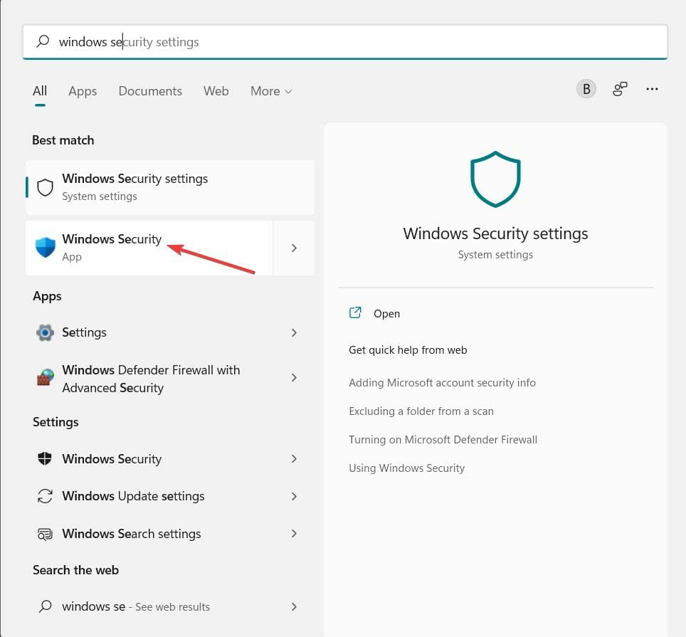
Task: Open 'Turning on Microsoft Defender Firewall' link
Action: tap(443, 440)
